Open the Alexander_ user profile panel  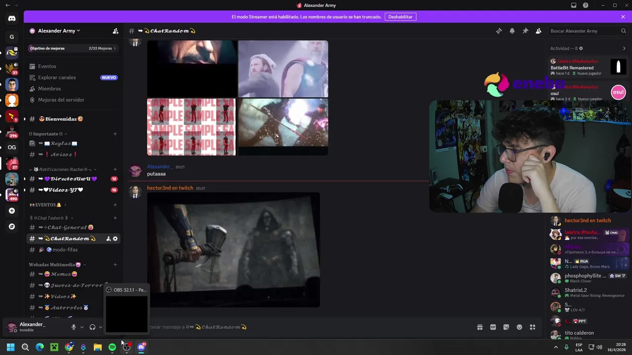(35, 327)
